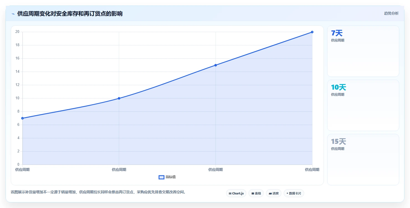Screen dimensions: 410x208
Task: Click the Chart.js label text
Action: pyautogui.click(x=238, y=193)
